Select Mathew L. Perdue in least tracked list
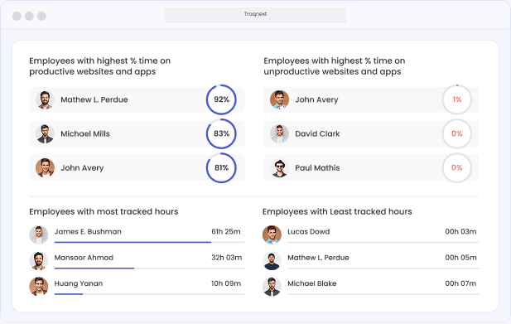 pyautogui.click(x=318, y=258)
